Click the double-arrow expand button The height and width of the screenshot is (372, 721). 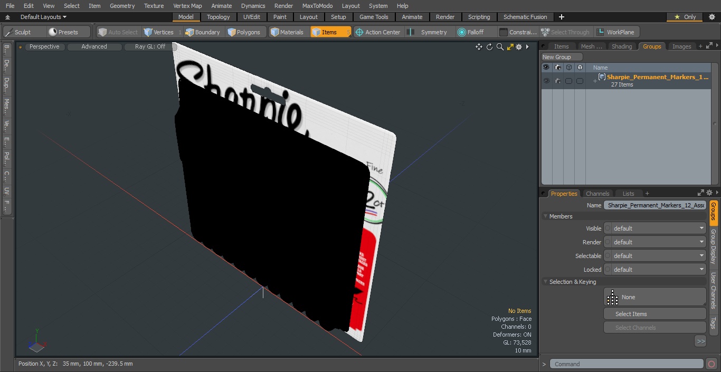coord(700,341)
